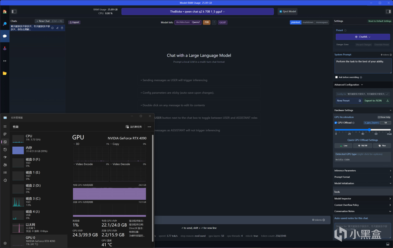Toggle the right settings sidebar panel icon
The width and height of the screenshot is (393, 248).
click(388, 11)
